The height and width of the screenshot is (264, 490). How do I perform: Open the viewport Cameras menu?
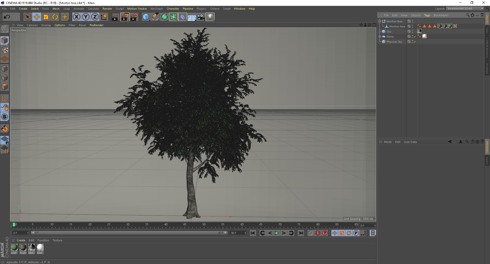coord(32,25)
